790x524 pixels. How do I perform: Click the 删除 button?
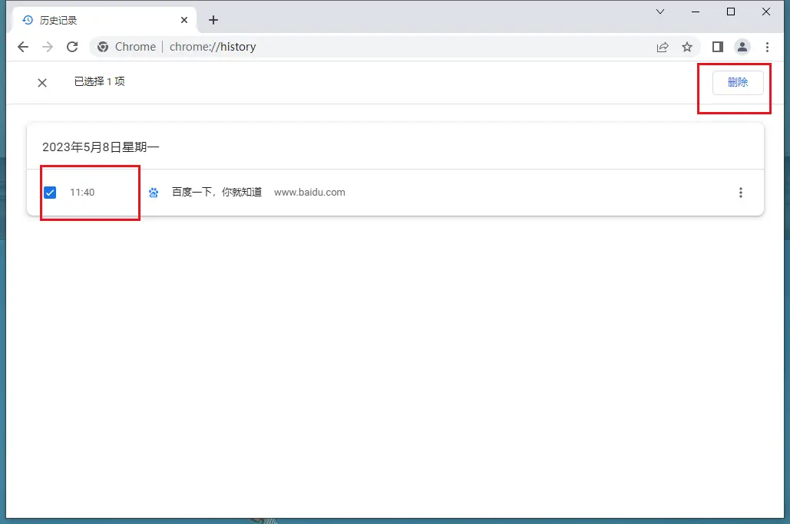coord(738,83)
